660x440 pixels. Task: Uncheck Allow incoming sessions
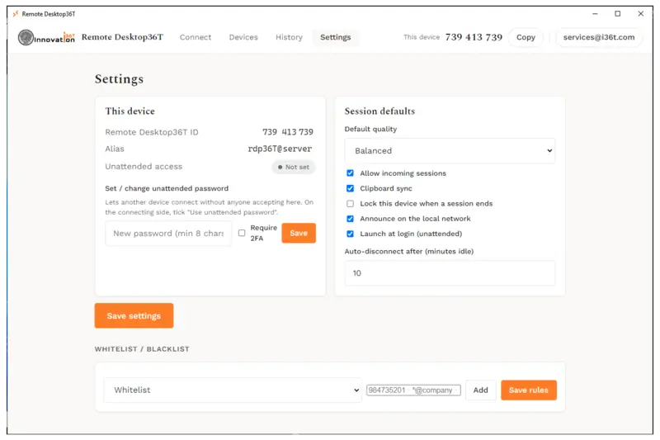point(350,173)
